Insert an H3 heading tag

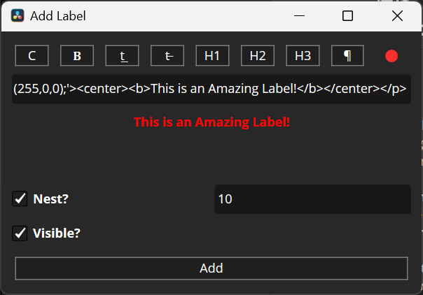click(303, 56)
